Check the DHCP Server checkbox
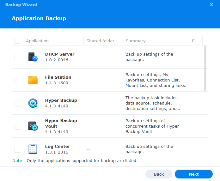The height and width of the screenshot is (181, 220). pyautogui.click(x=17, y=57)
